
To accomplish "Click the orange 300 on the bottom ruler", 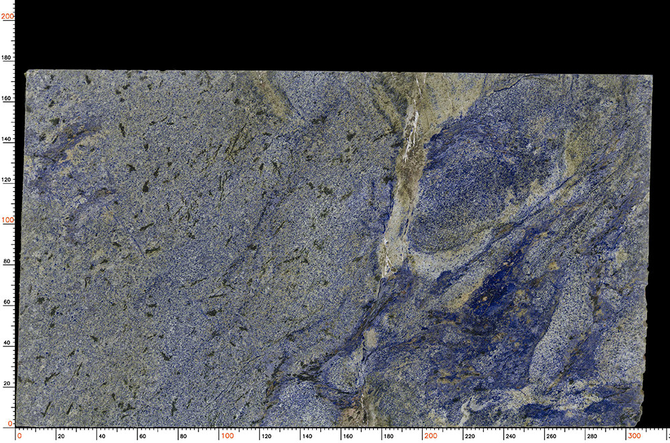I will 634,436.
